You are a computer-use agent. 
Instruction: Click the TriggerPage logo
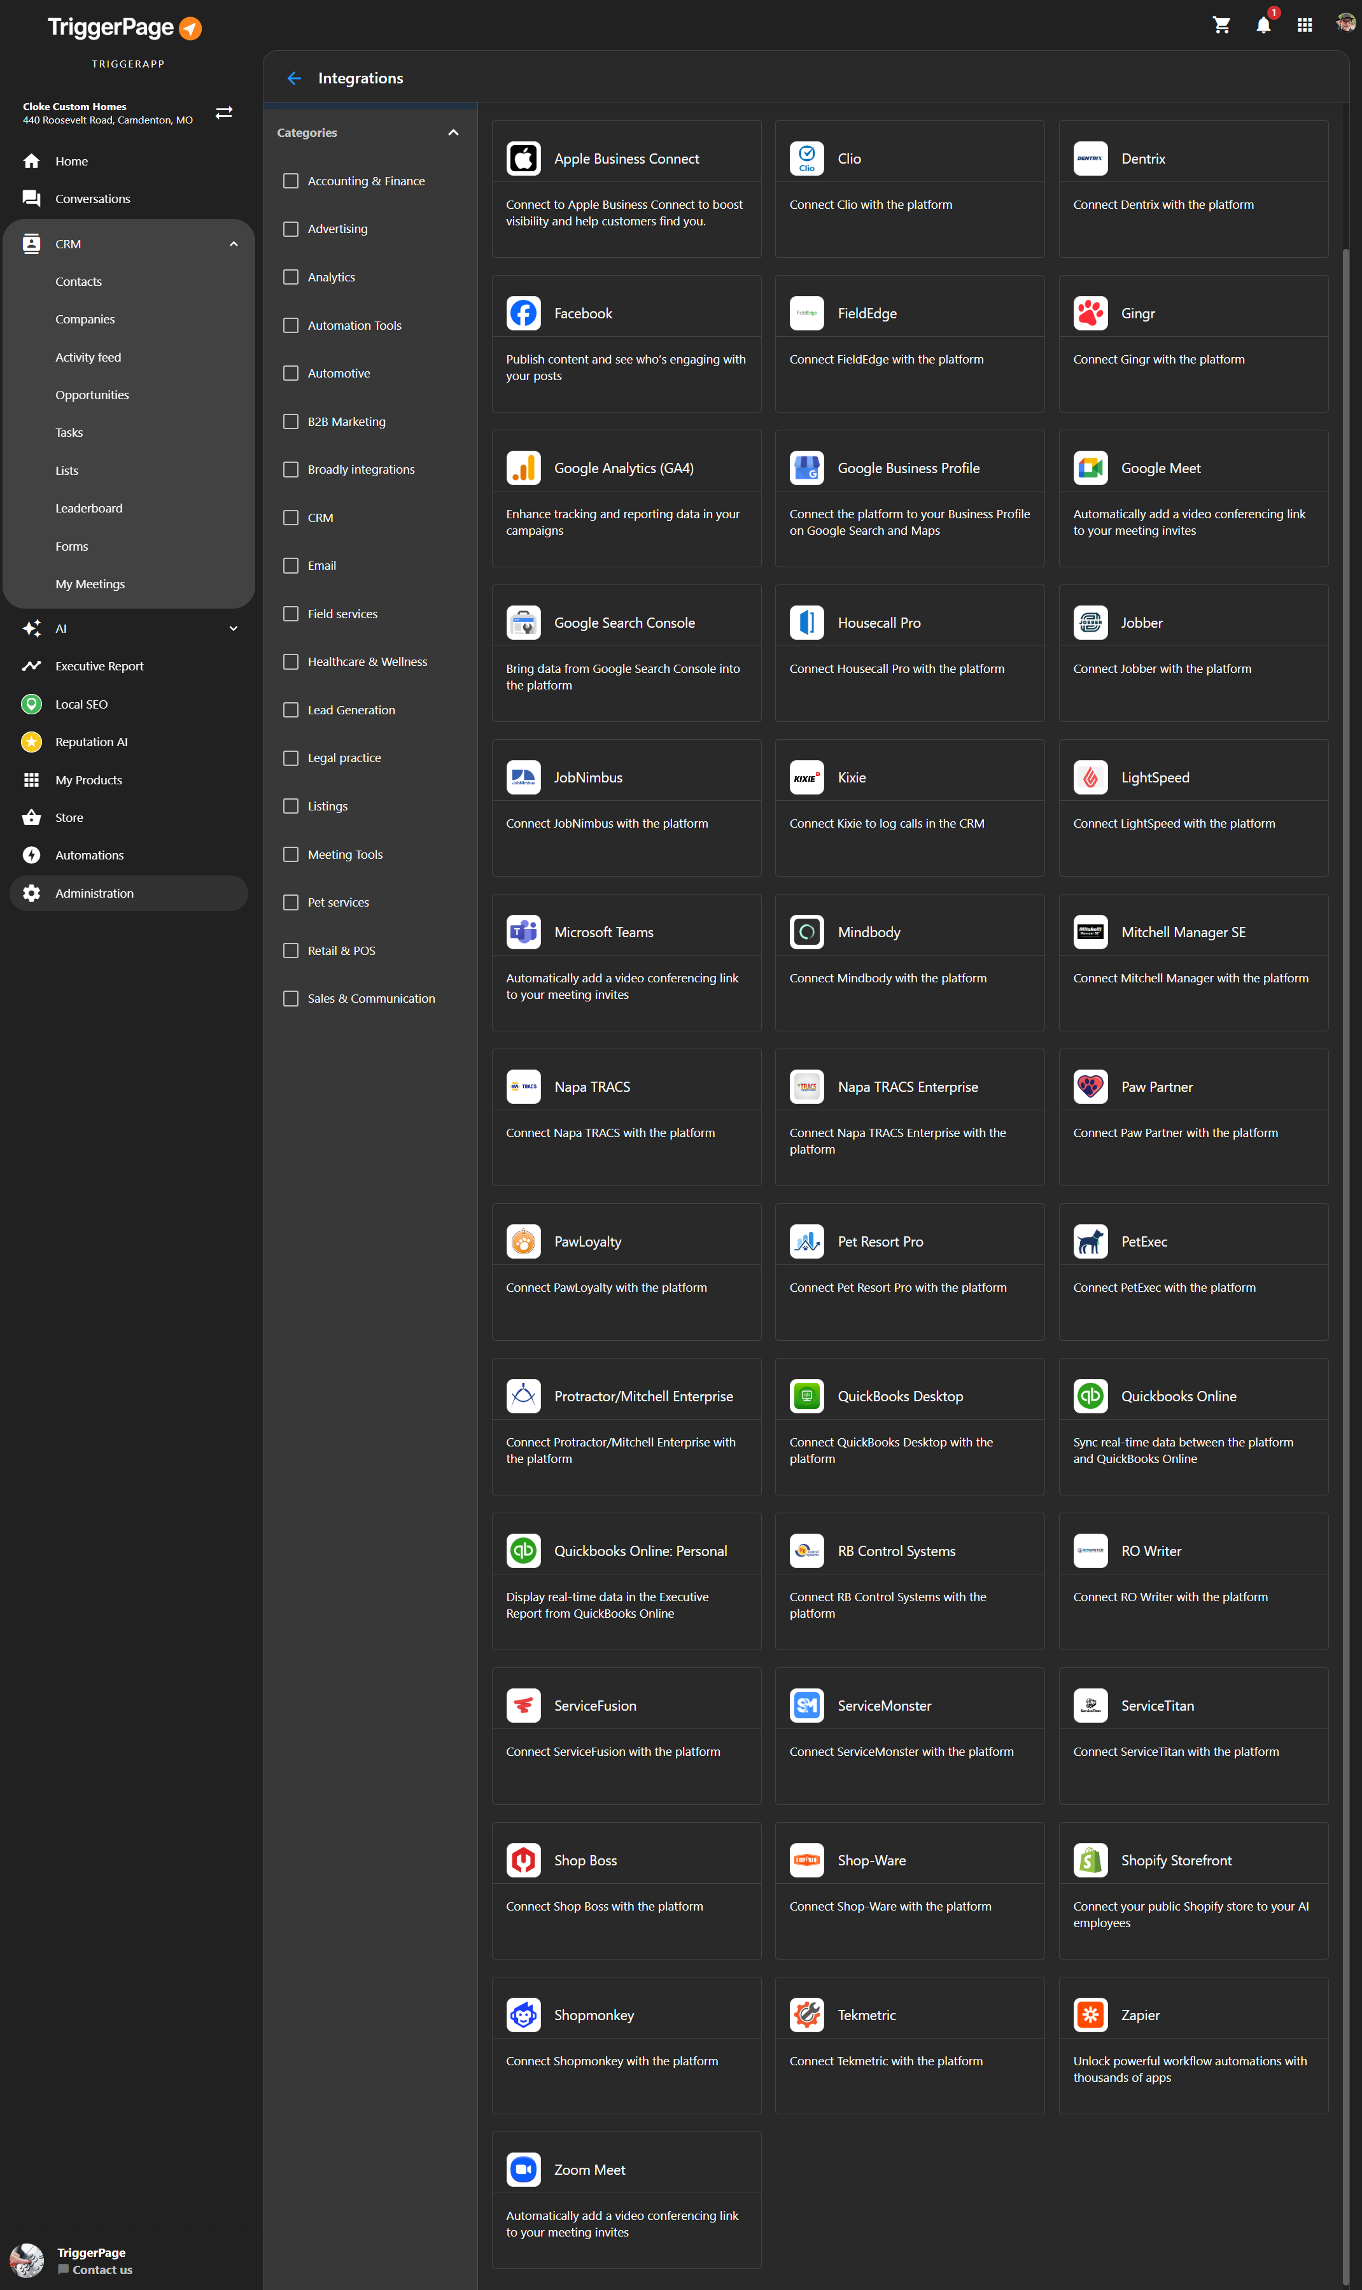[x=125, y=29]
